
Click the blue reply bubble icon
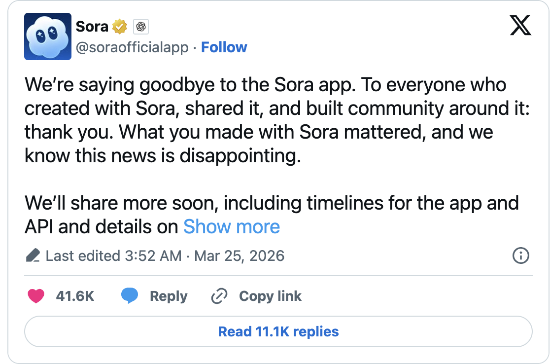(x=130, y=296)
